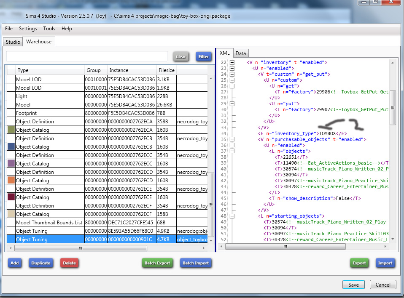
Task: Open the Tools menu
Action: [49, 29]
